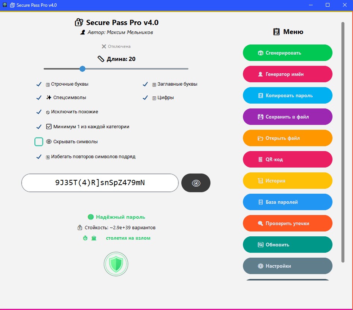The image size is (353, 310).
Task: Click the dice icon on Сгенерировать button
Action: pyautogui.click(x=260, y=53)
